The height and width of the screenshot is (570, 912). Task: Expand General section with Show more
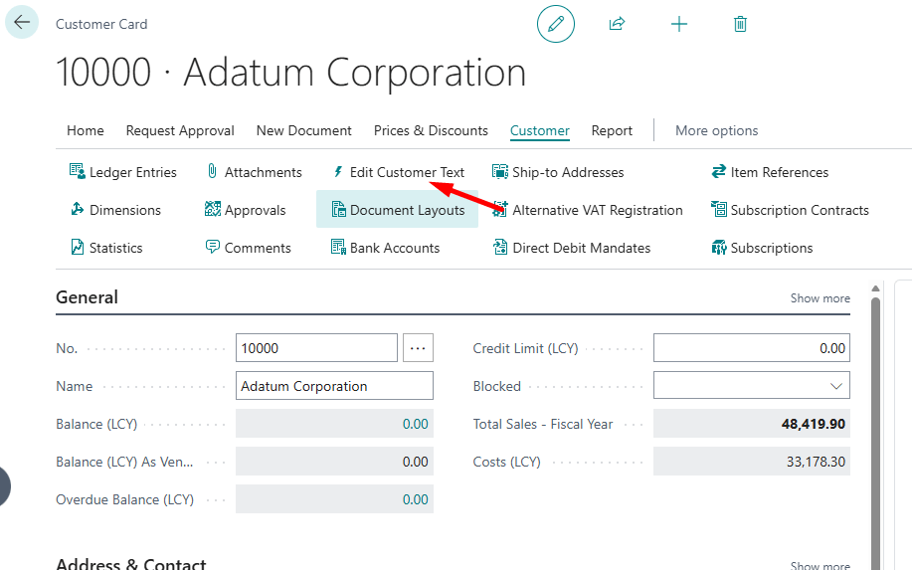pyautogui.click(x=820, y=298)
